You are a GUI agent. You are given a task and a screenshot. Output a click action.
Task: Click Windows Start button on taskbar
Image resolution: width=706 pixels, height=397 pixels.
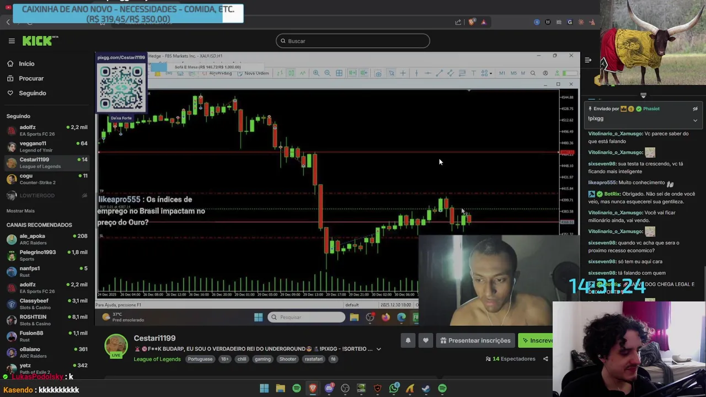click(x=264, y=389)
